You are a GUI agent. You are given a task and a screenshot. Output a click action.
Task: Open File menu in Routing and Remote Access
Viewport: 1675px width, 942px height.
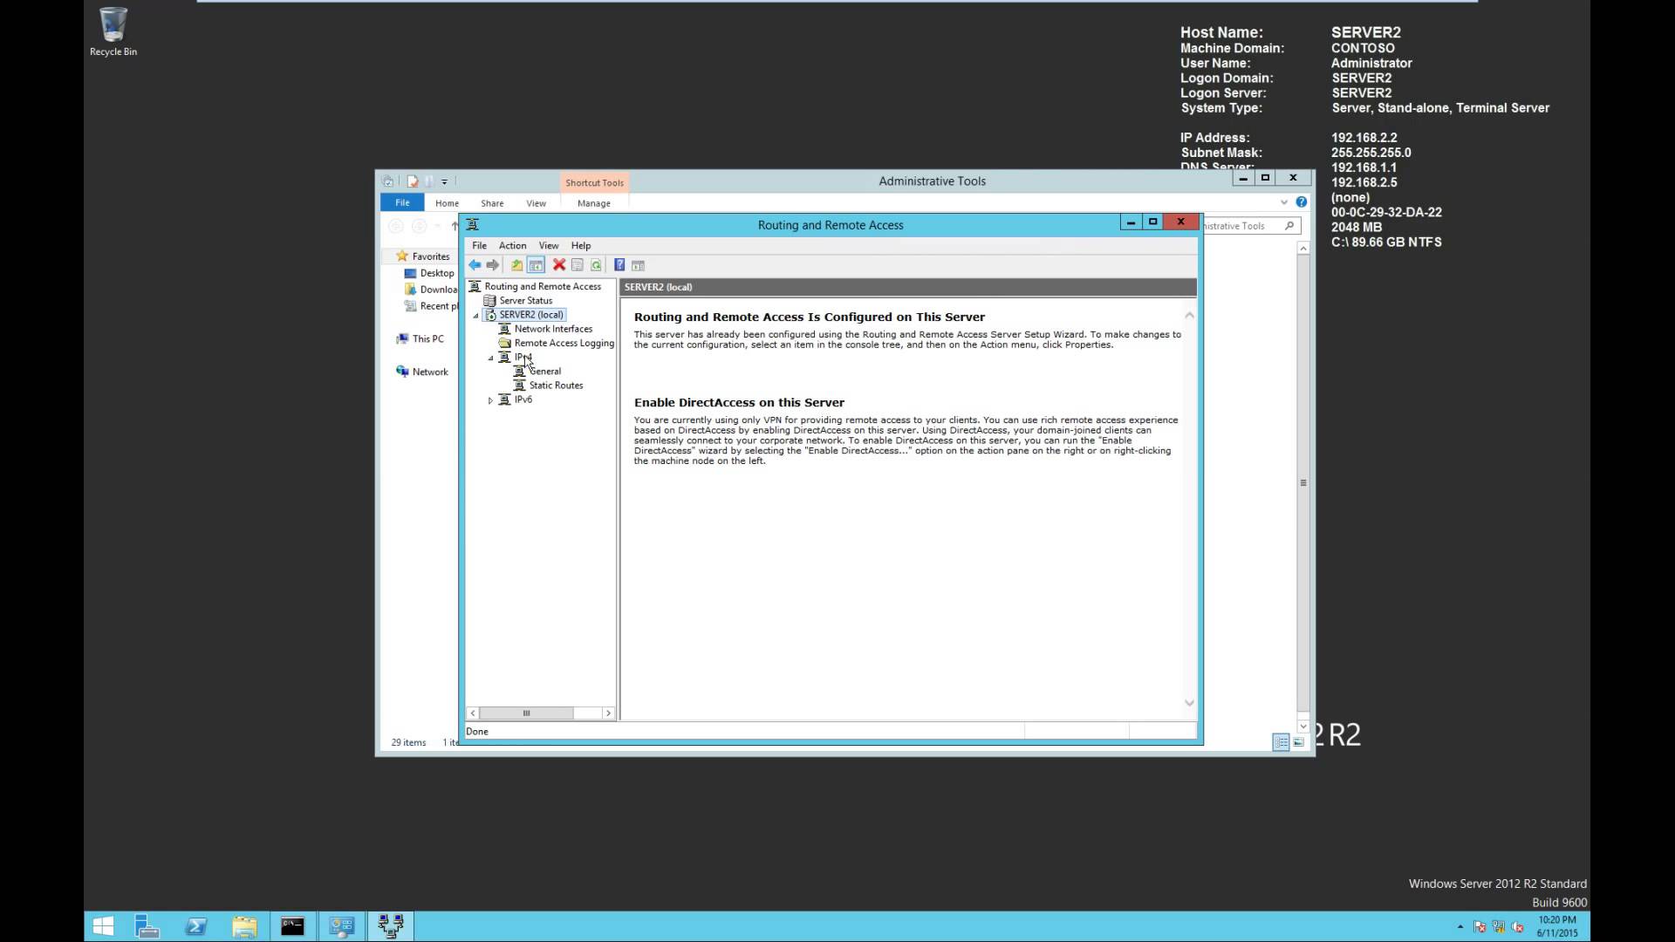pos(479,246)
